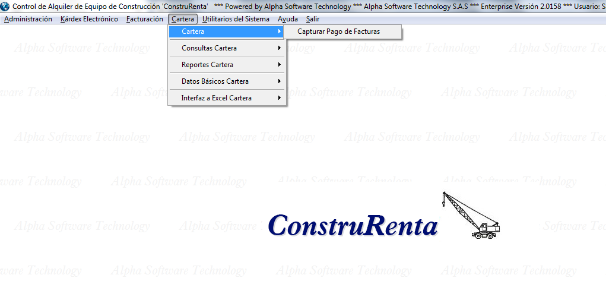Select the highlighted Cartera submenu entry
The height and width of the screenshot is (297, 606).
tap(193, 31)
